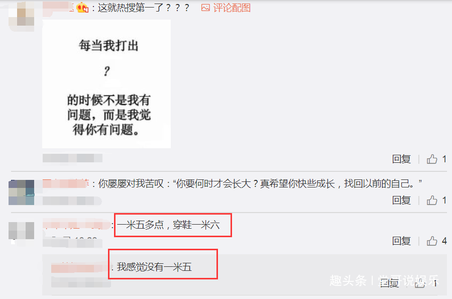Open username before 你屡屡对我苦叹

[x=66, y=183]
